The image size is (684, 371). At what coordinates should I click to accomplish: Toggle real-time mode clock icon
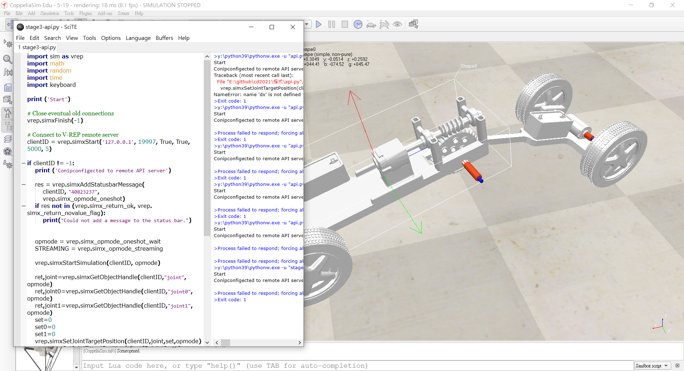[x=358, y=24]
